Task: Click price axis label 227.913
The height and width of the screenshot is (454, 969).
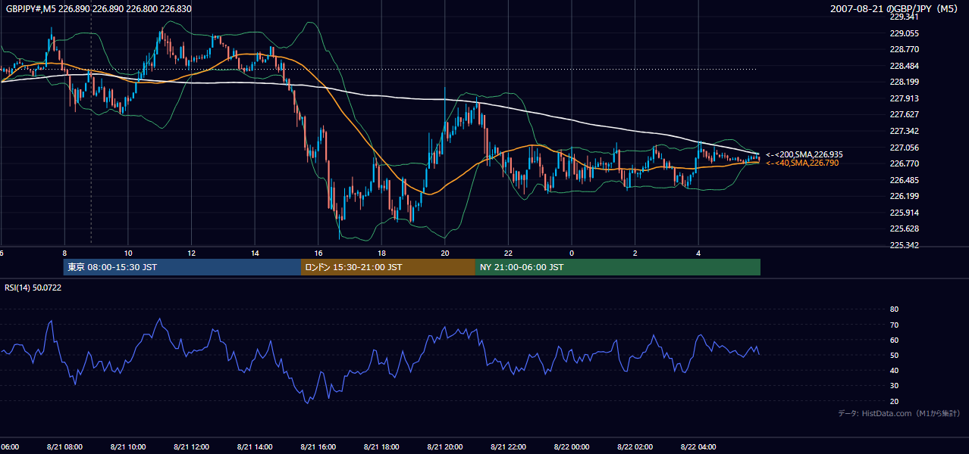Action: (x=904, y=98)
